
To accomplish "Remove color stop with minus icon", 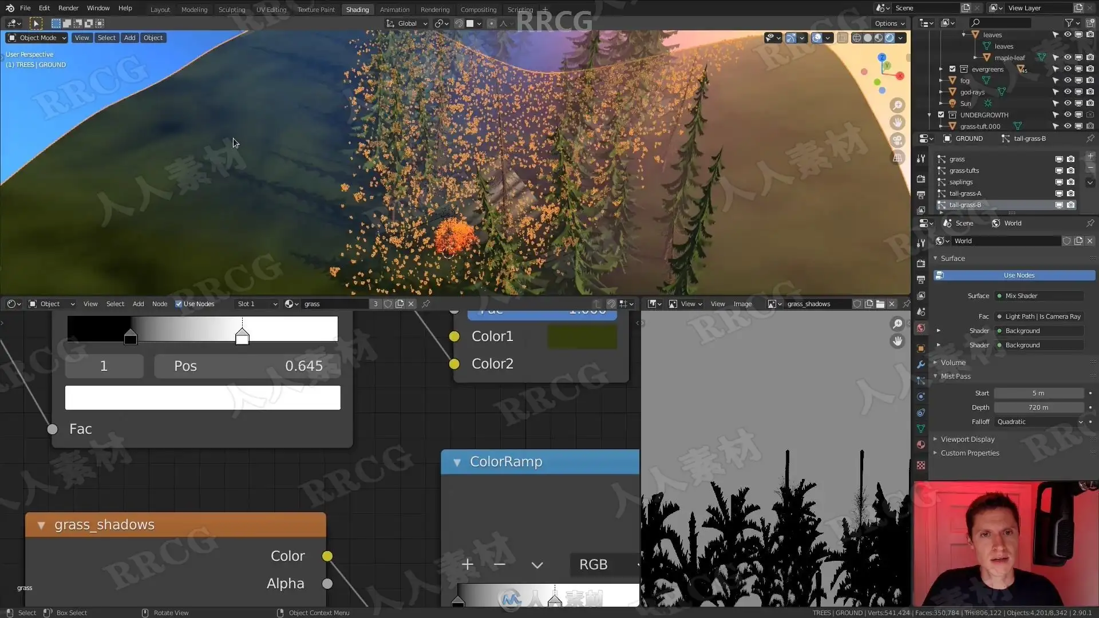I will [499, 565].
